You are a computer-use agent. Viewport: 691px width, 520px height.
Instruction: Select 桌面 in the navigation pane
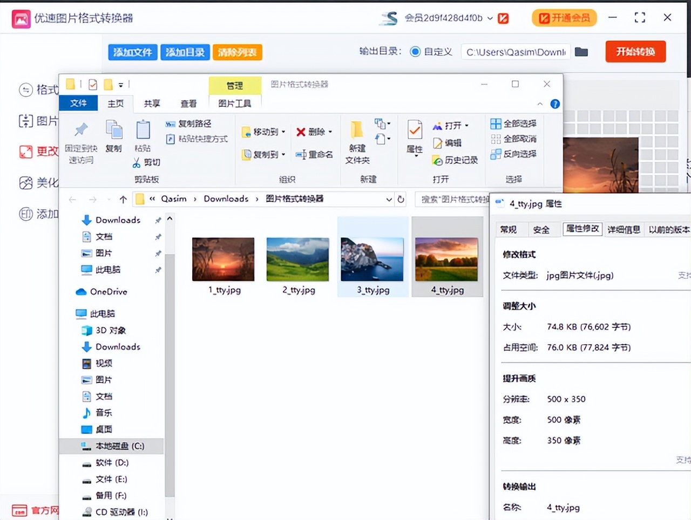pos(97,429)
